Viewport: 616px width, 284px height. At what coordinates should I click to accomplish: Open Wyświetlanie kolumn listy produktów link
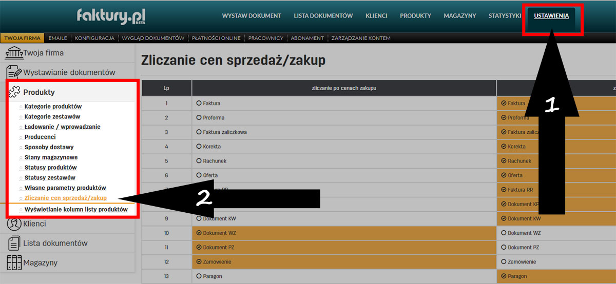[76, 210]
